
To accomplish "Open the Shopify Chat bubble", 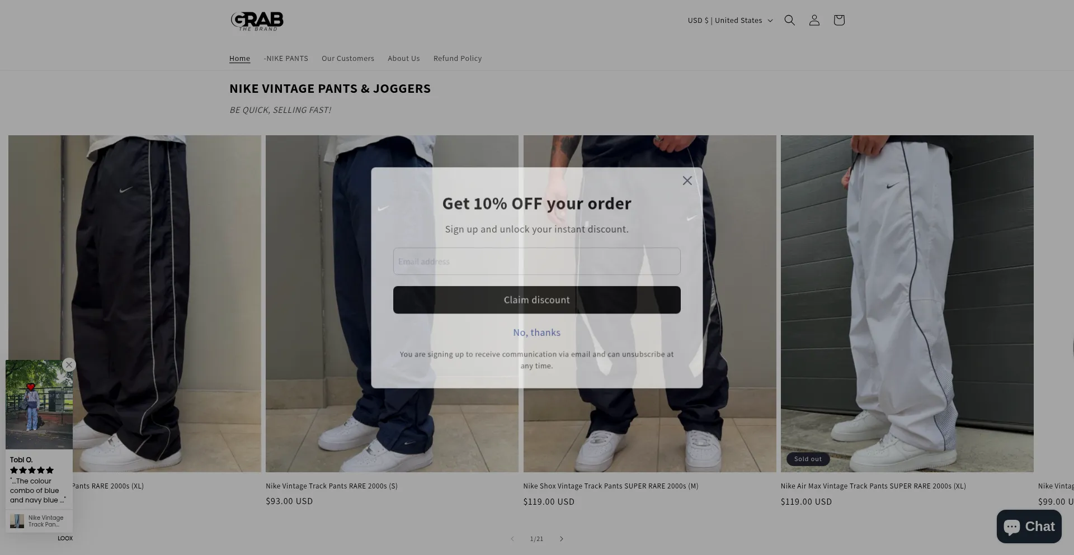I will coord(1029,526).
